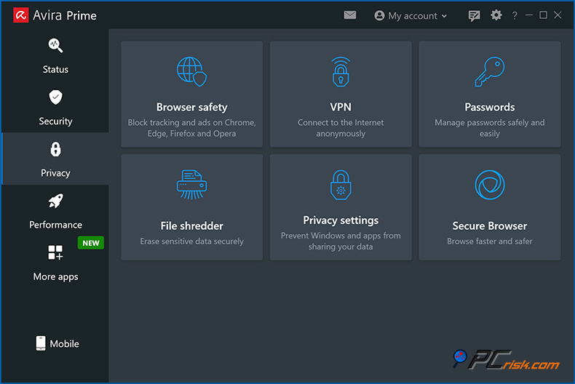Select the Performance rocket tab
Image resolution: width=575 pixels, height=384 pixels.
coord(55,211)
